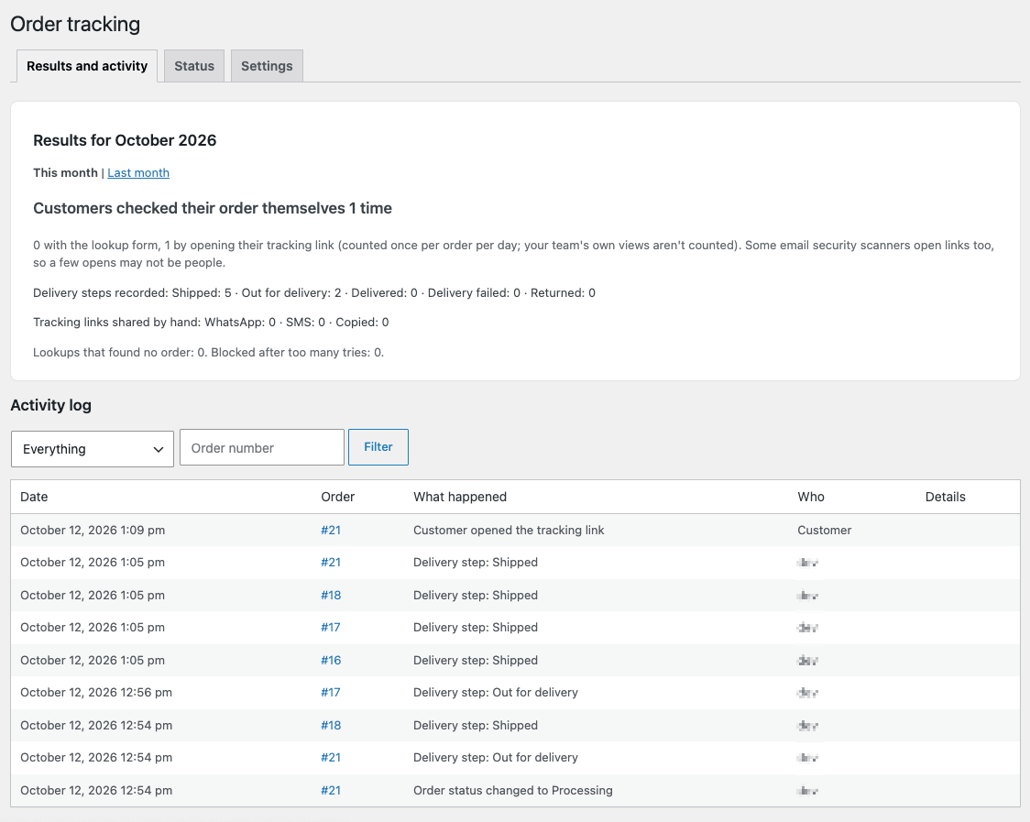Select the Activity log heading
The image size is (1030, 822).
(x=50, y=405)
